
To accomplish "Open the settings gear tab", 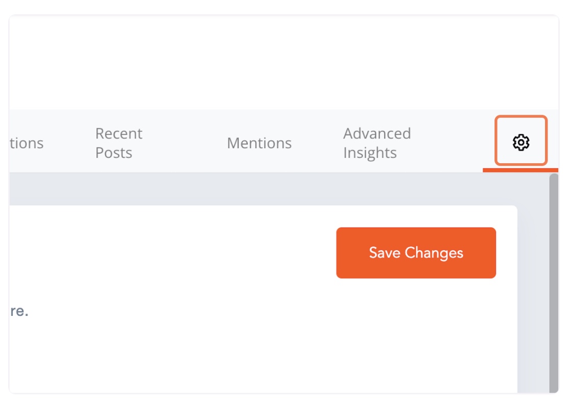I will pyautogui.click(x=521, y=142).
